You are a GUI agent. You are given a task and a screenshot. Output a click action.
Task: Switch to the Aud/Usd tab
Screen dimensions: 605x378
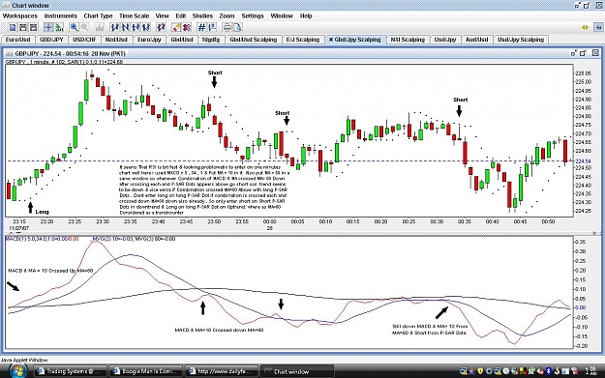(x=477, y=40)
